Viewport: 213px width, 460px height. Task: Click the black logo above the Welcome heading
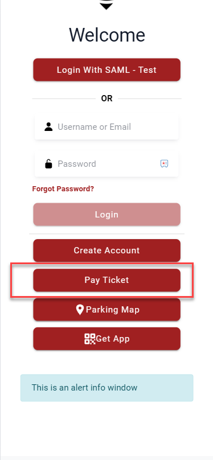106,5
